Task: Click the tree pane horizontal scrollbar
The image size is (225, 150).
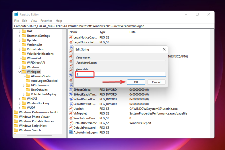Action: (39, 135)
